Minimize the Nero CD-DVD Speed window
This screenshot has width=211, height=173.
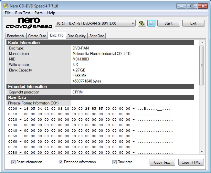point(181,6)
